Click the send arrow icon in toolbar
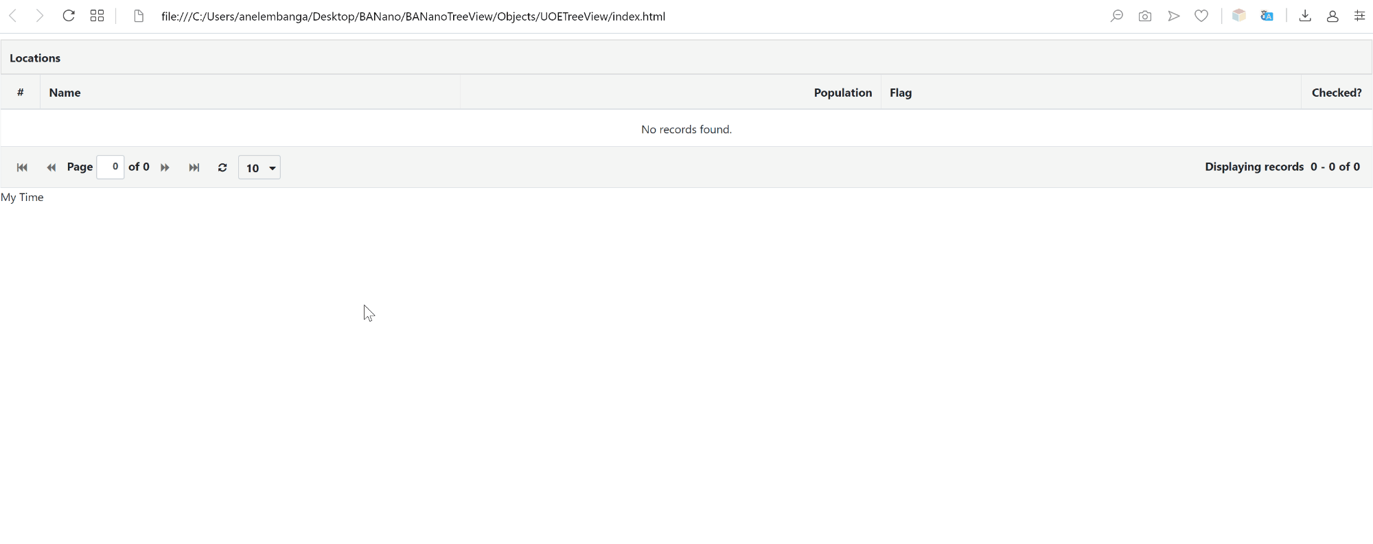This screenshot has height=544, width=1373. 1174,16
